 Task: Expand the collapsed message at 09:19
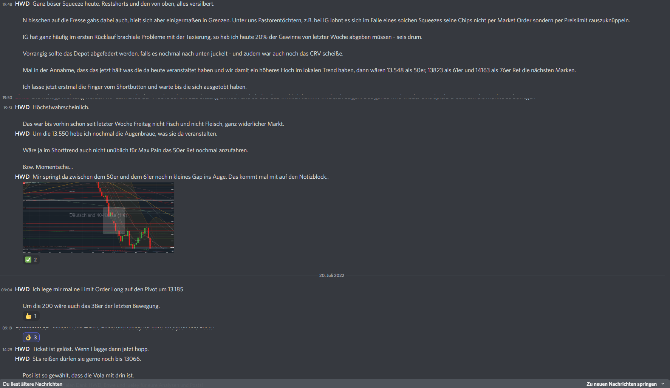click(x=115, y=328)
